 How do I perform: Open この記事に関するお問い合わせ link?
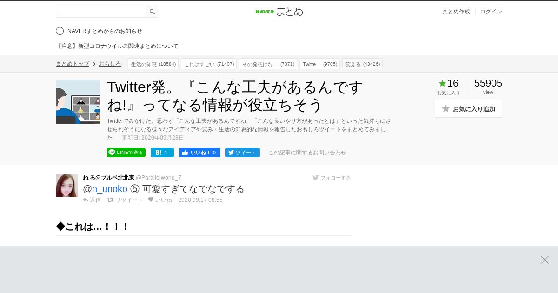pyautogui.click(x=307, y=153)
